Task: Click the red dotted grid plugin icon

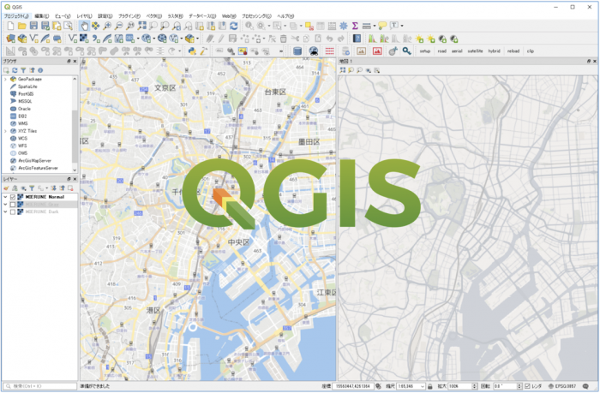Action: click(329, 51)
